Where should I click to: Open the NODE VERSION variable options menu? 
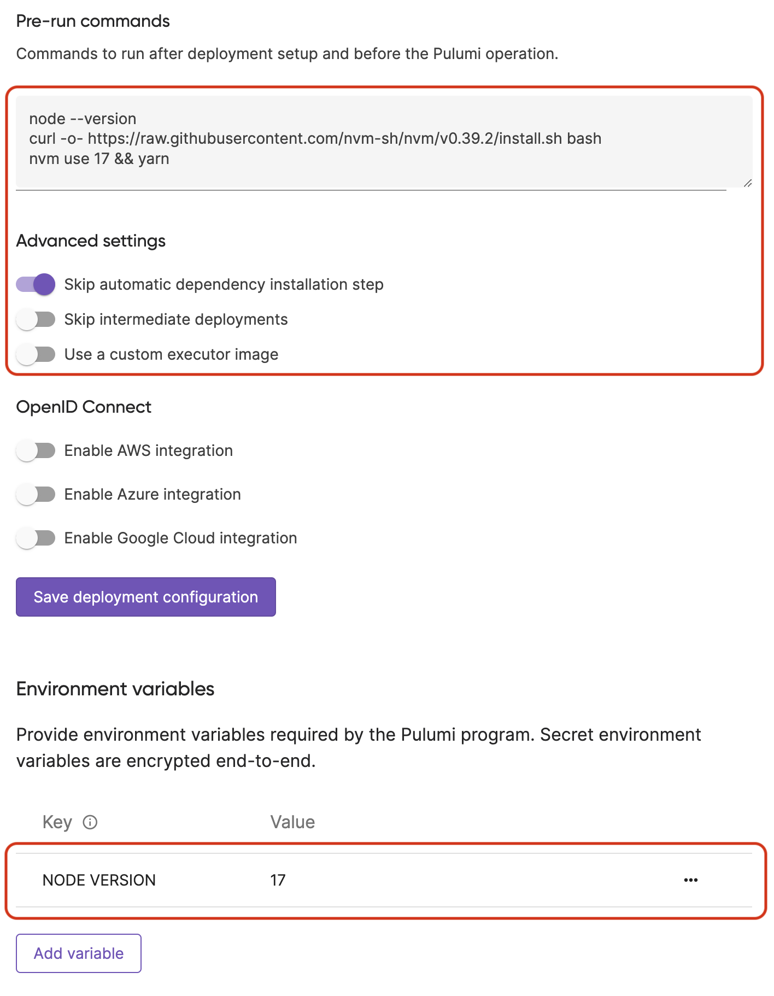coord(691,880)
